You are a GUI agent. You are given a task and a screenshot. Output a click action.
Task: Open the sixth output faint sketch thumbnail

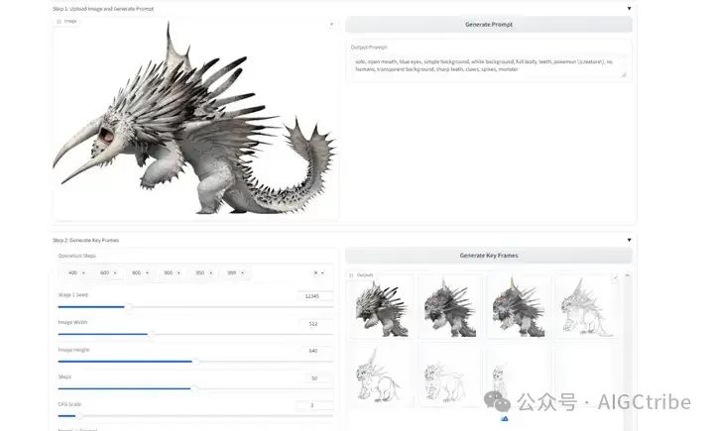pyautogui.click(x=450, y=377)
